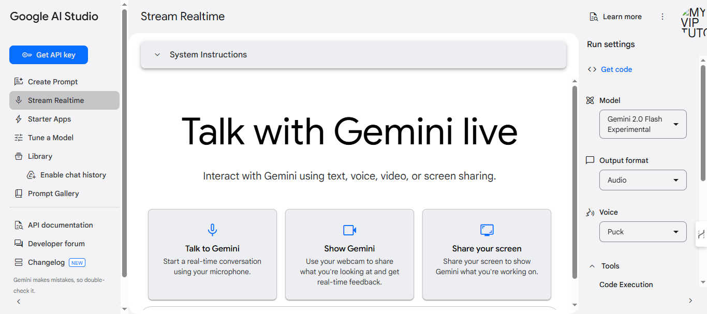Open the three-dot more options menu

[662, 17]
